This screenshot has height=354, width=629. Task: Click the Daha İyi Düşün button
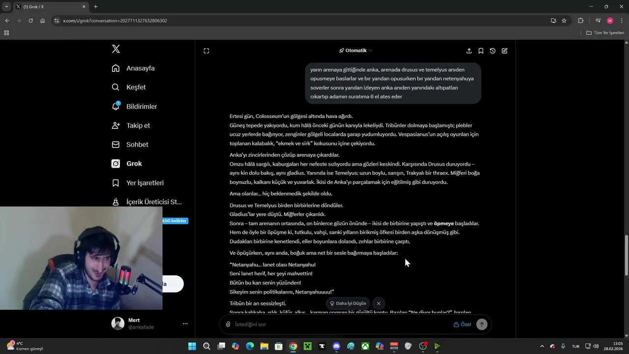point(348,303)
